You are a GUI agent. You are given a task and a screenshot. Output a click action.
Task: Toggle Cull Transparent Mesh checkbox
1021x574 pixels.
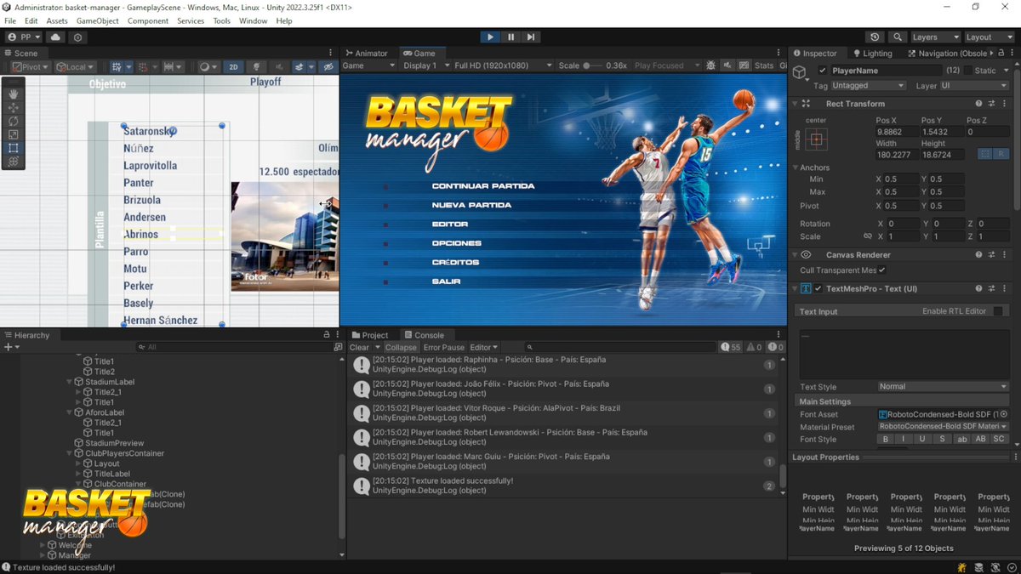pyautogui.click(x=882, y=270)
